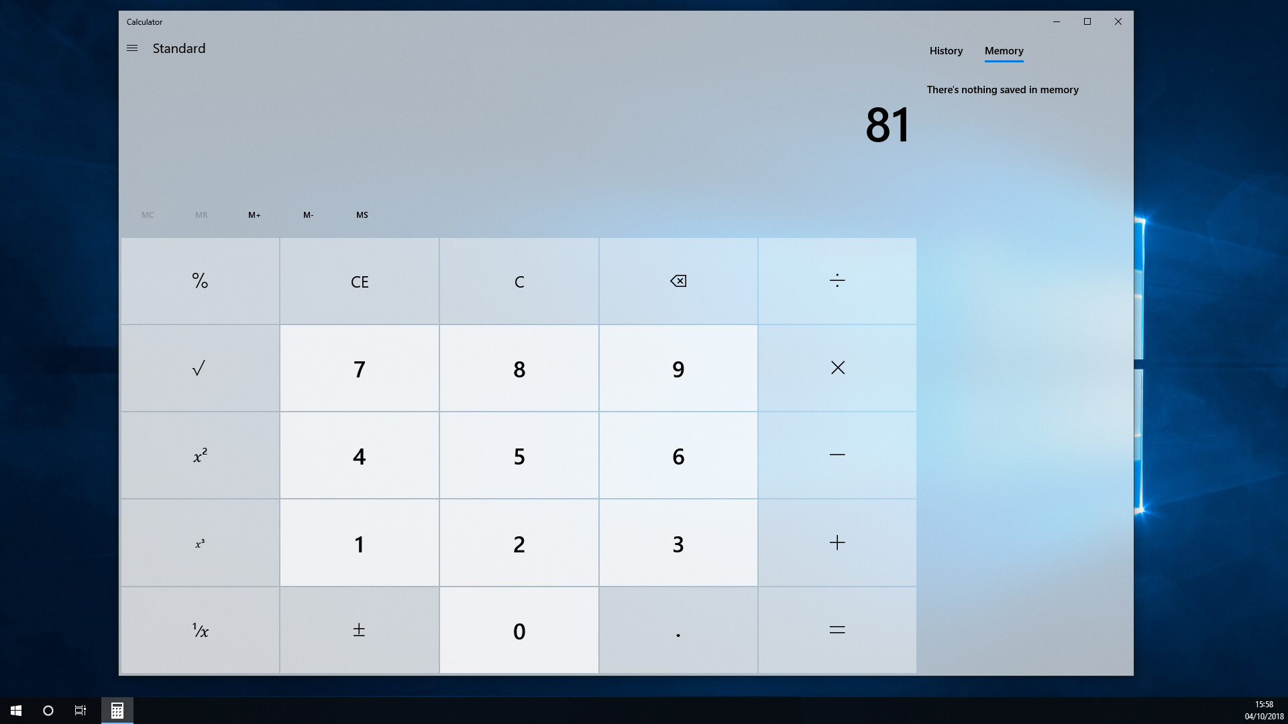Click the M- (memory subtract) button
1288x724 pixels.
(308, 214)
